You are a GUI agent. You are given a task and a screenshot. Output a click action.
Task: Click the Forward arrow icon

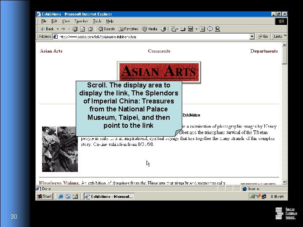tap(63, 29)
